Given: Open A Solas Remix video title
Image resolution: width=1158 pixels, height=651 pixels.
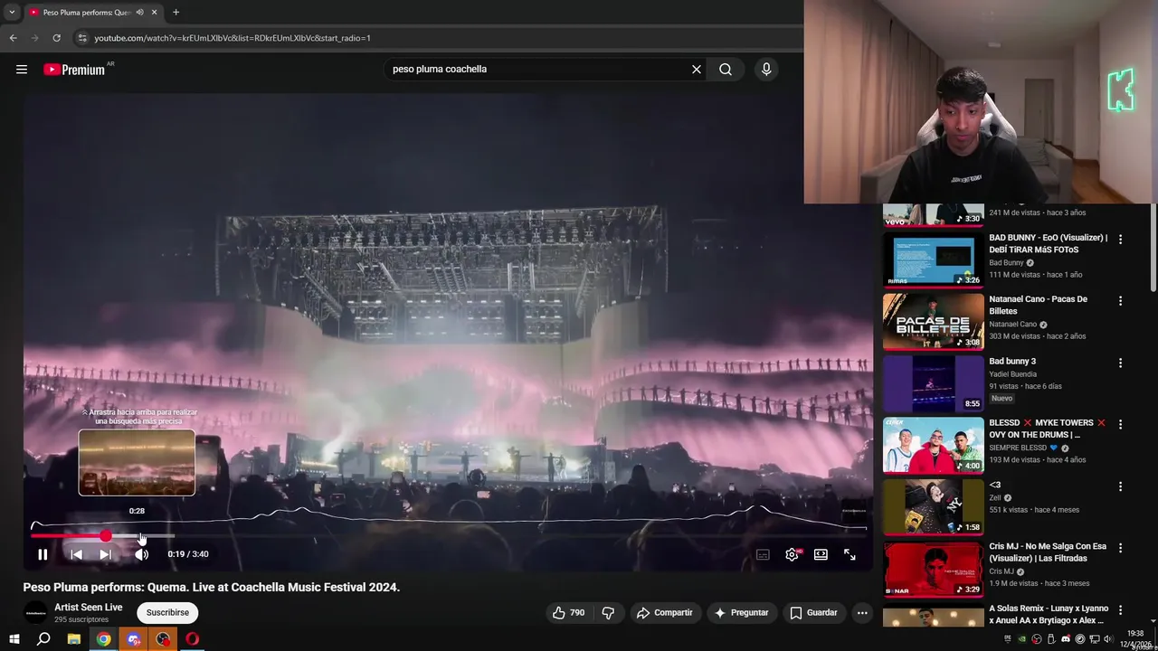Looking at the screenshot, I should [1049, 615].
